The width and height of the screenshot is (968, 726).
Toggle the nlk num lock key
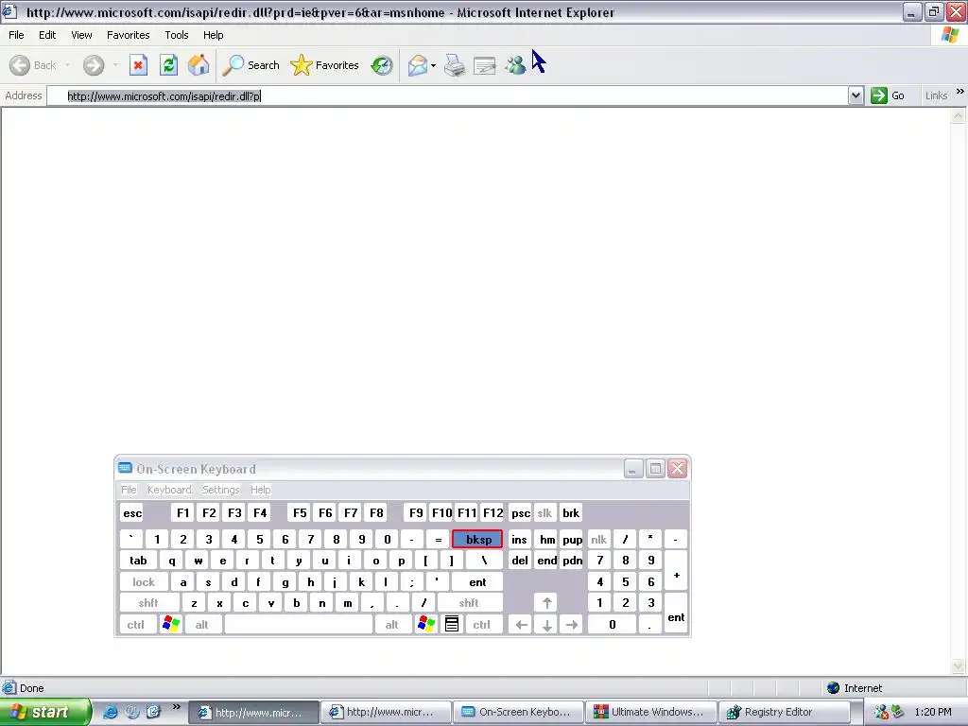click(x=598, y=539)
